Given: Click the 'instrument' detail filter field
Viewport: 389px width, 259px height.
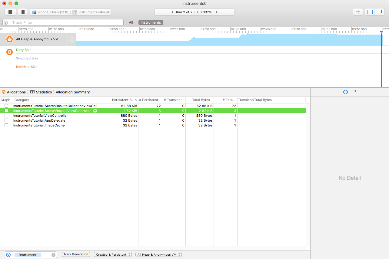Looking at the screenshot, I should [31, 255].
